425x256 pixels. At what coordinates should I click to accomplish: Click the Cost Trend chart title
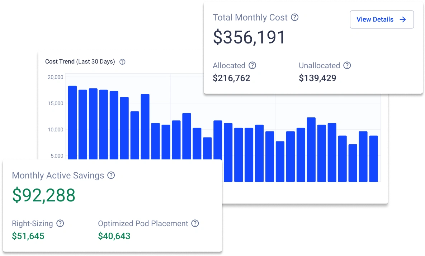pyautogui.click(x=60, y=61)
